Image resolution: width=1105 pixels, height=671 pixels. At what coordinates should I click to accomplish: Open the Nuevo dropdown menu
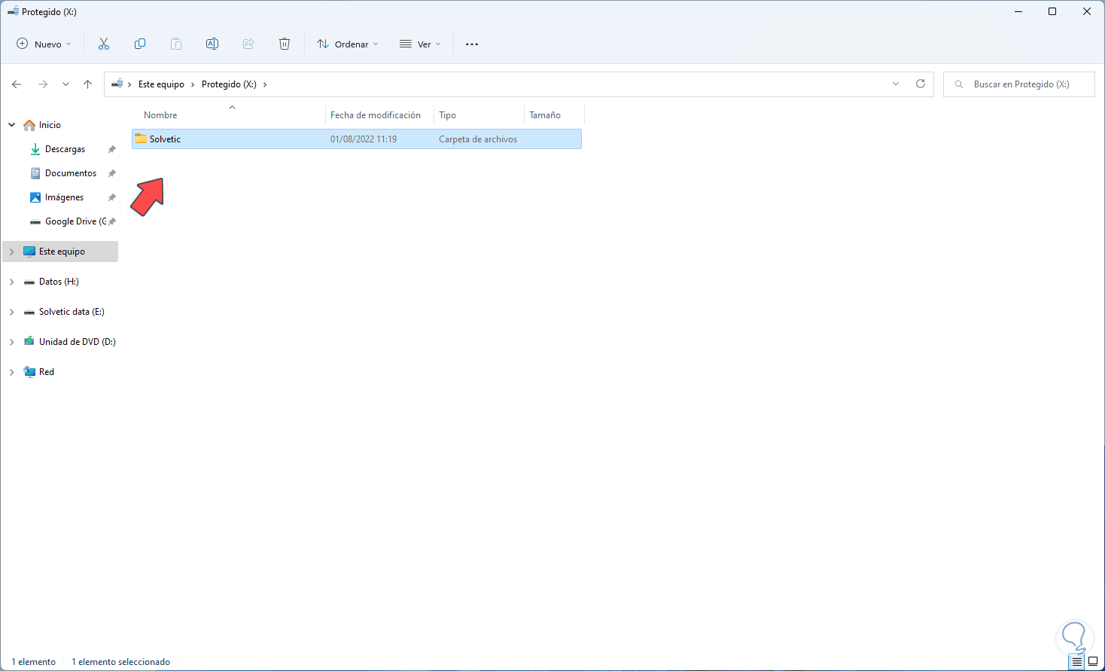pos(44,44)
